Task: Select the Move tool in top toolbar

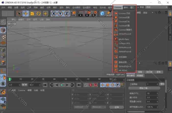Action: tap(26, 13)
